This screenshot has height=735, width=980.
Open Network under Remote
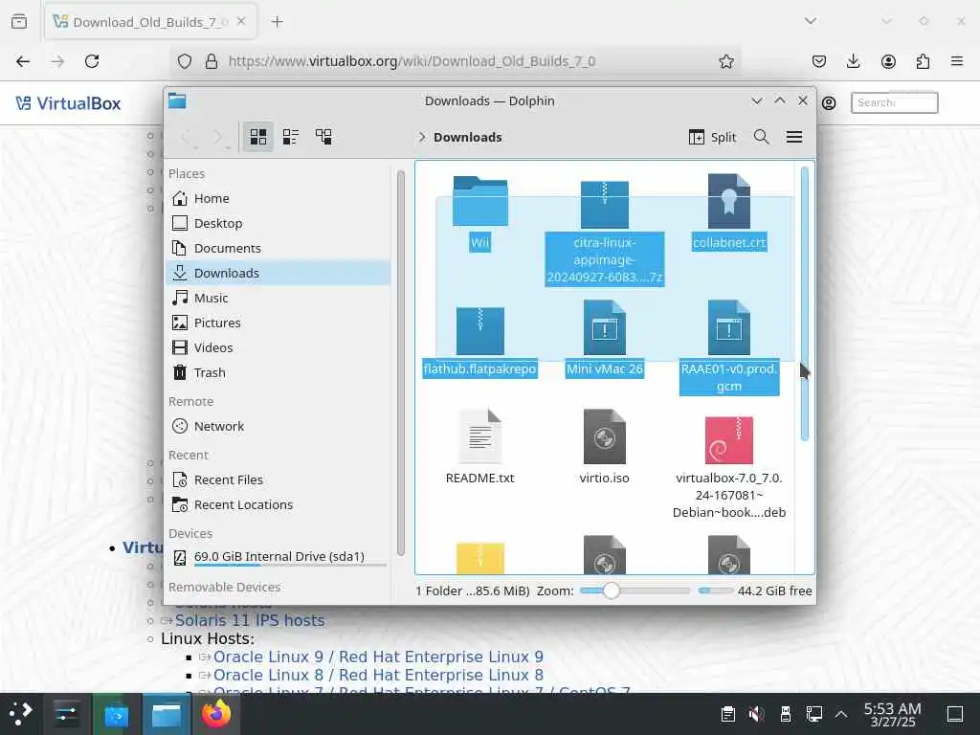pos(278,426)
